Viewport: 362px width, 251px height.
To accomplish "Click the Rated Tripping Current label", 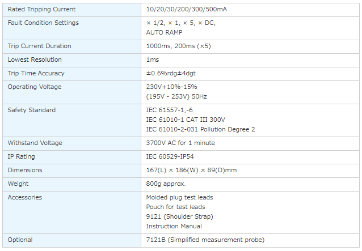I will (41, 9).
